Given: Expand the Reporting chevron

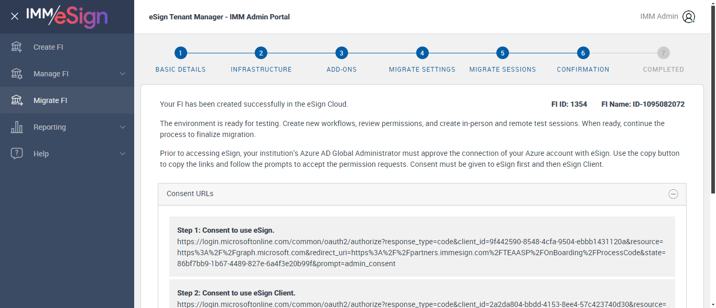Looking at the screenshot, I should coord(123,127).
